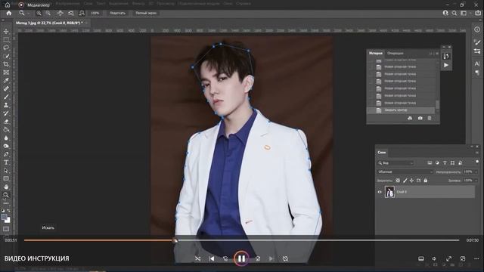Enter mini player view
This screenshot has height=272, width=484.
click(462, 258)
